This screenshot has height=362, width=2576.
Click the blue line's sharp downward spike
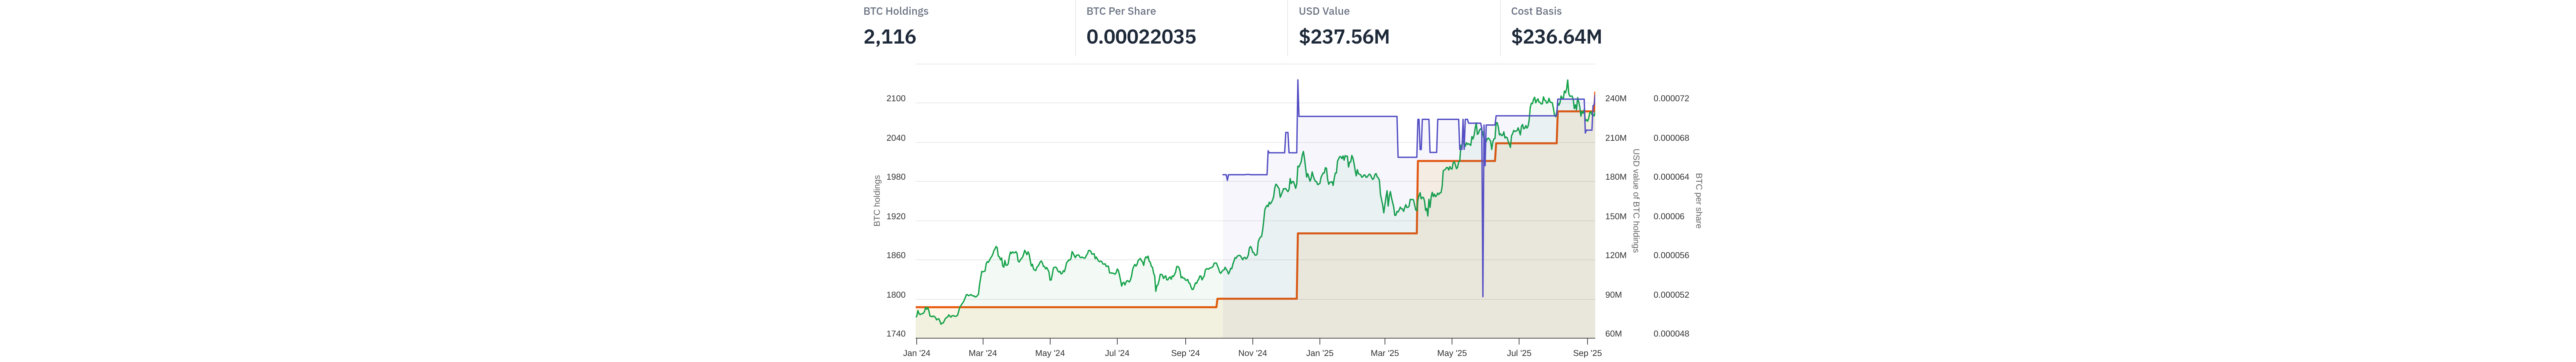click(x=1482, y=285)
